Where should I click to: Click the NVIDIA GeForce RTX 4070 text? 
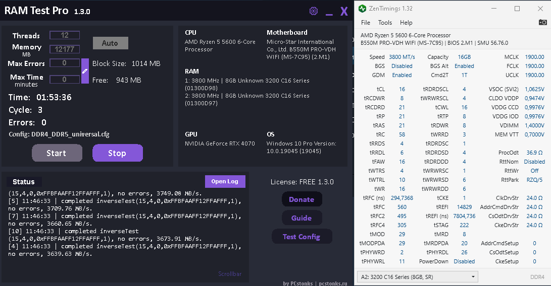point(220,144)
